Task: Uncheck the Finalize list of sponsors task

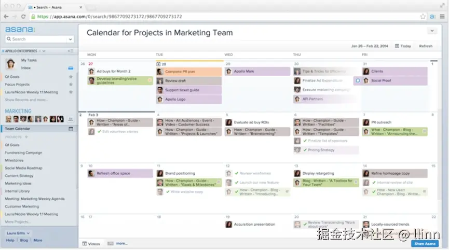Action: (x=305, y=141)
